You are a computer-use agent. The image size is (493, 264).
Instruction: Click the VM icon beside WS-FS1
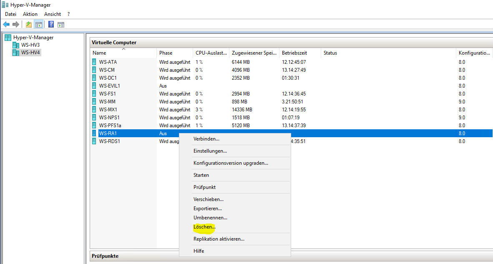pos(94,94)
